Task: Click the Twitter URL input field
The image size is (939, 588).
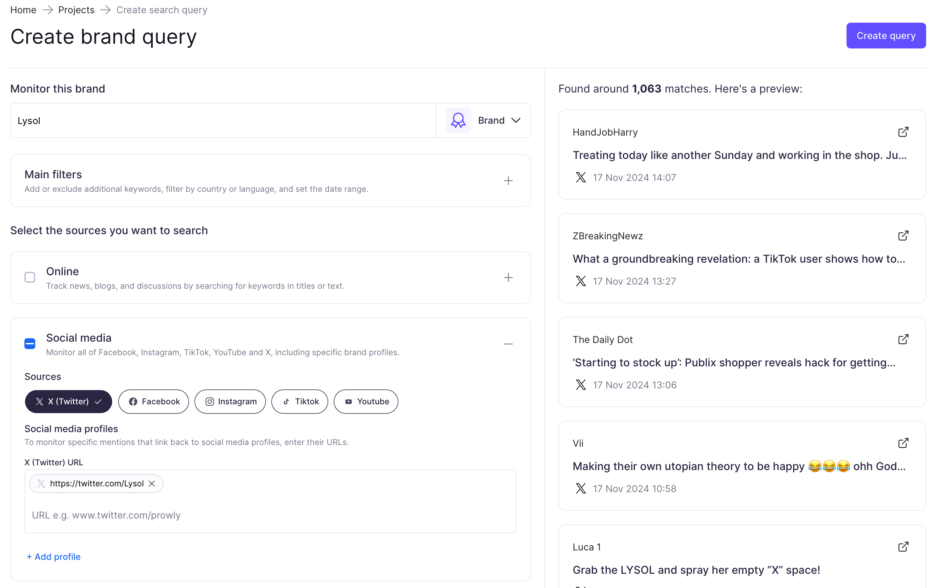Action: tap(271, 515)
